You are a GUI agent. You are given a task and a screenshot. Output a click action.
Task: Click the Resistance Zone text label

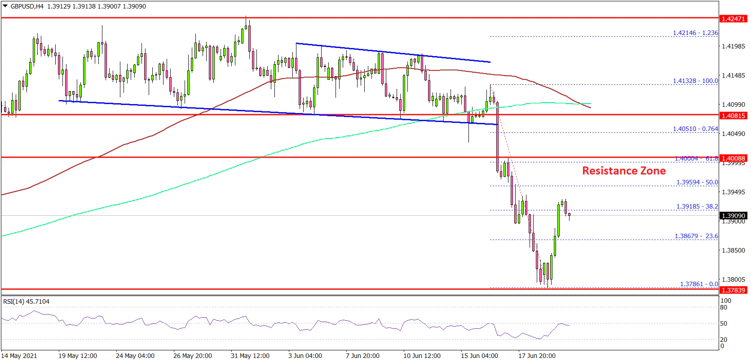click(x=623, y=171)
